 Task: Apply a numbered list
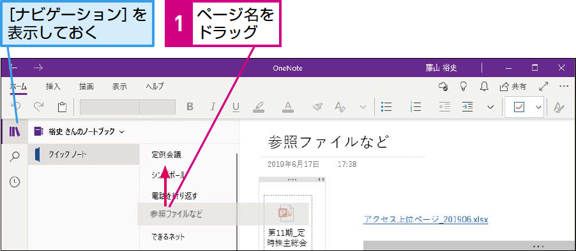[416, 106]
